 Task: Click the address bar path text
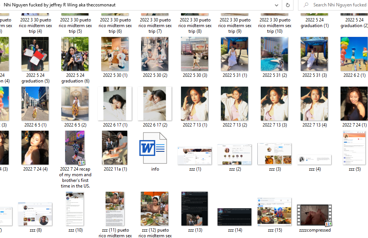113,5
